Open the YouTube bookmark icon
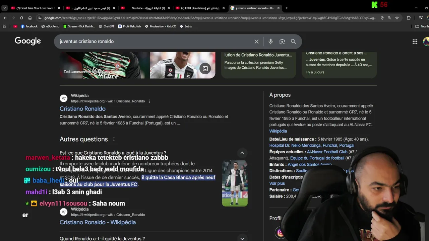Screen dimensions: 429x241 [15, 26]
